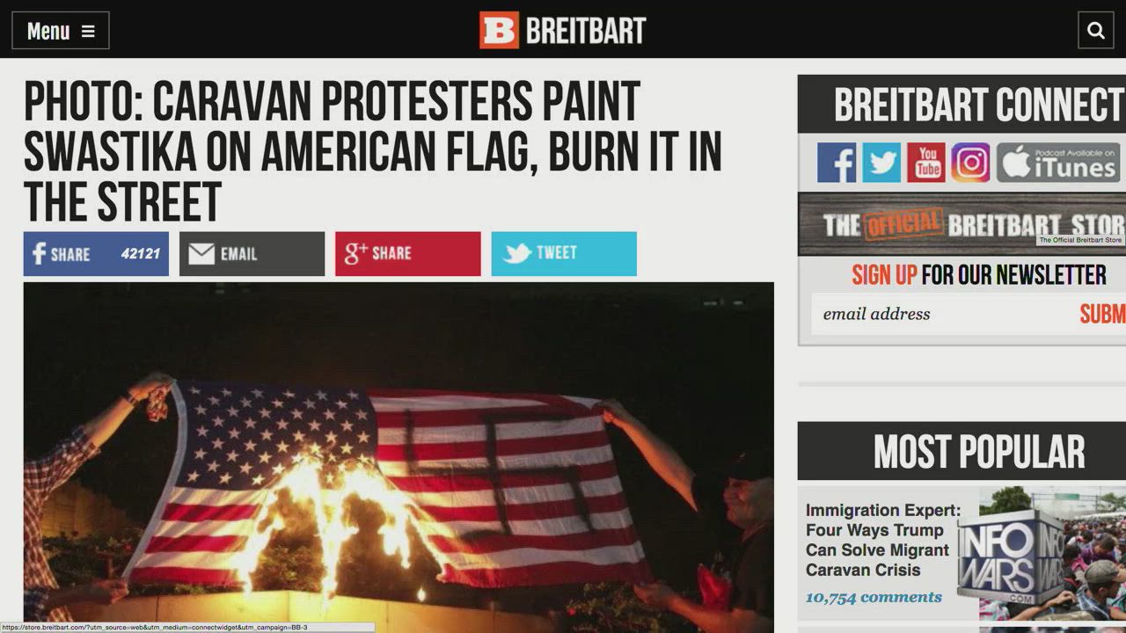Open Breitbart's YouTube channel icon
This screenshot has width=1126, height=633.
[926, 163]
